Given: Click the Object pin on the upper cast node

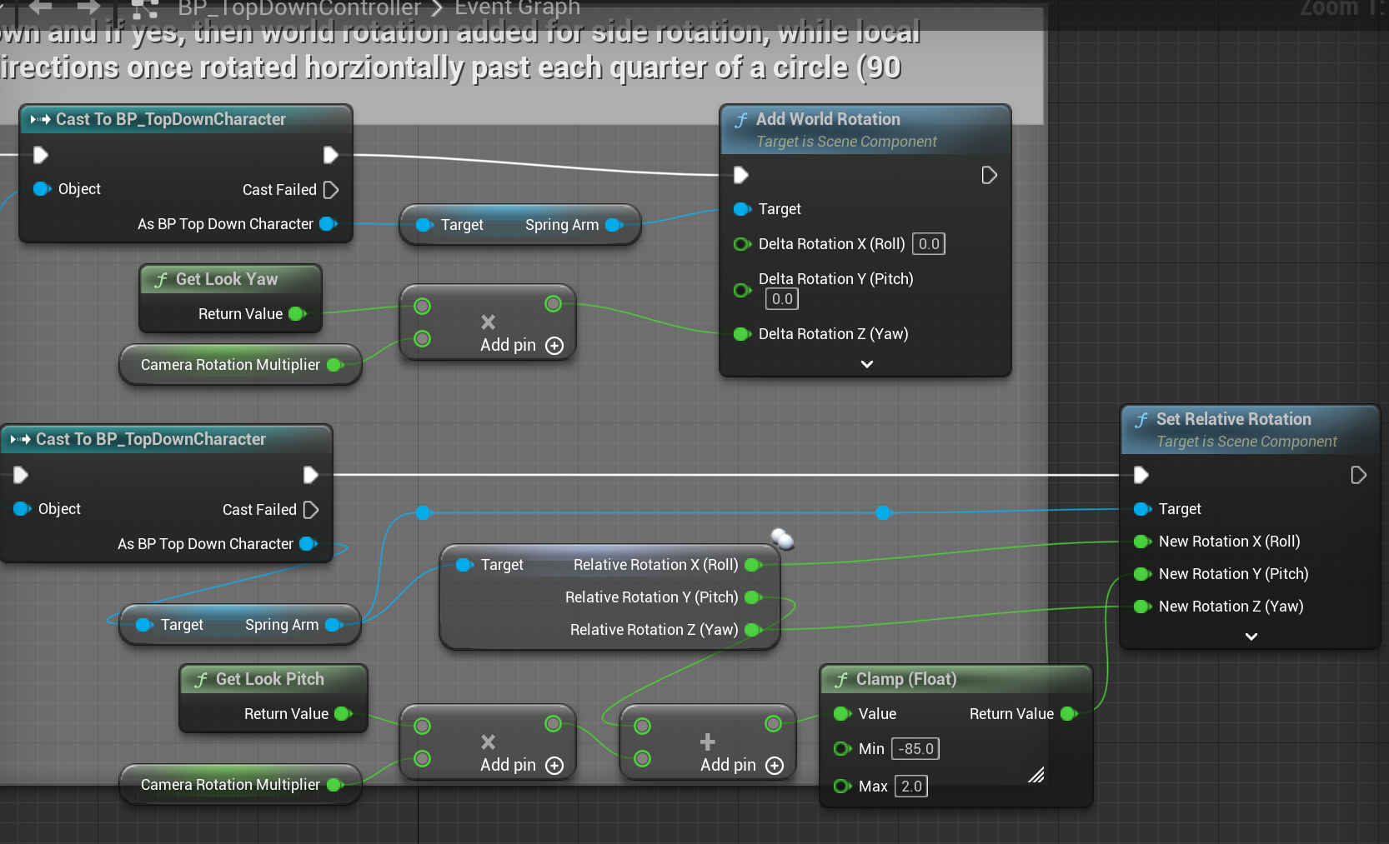Looking at the screenshot, I should 42,189.
